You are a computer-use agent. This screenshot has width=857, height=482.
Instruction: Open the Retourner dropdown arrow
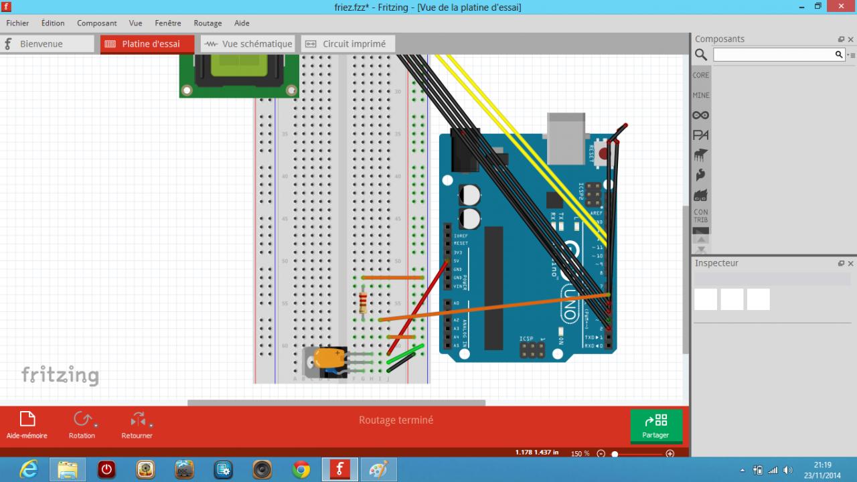151,424
